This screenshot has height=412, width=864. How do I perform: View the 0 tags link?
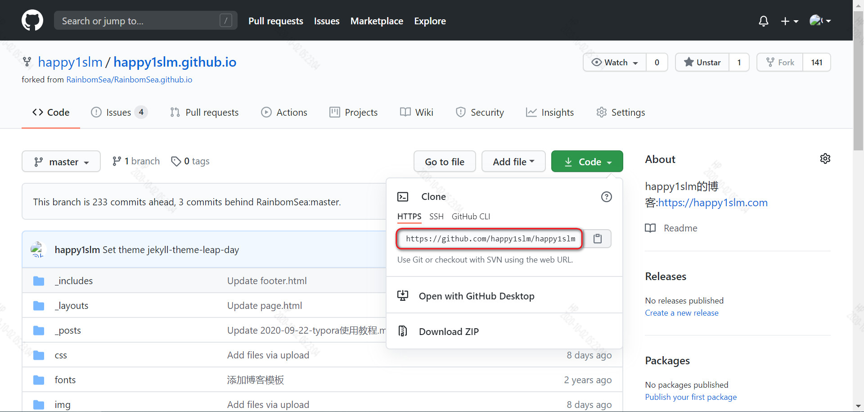[190, 161]
